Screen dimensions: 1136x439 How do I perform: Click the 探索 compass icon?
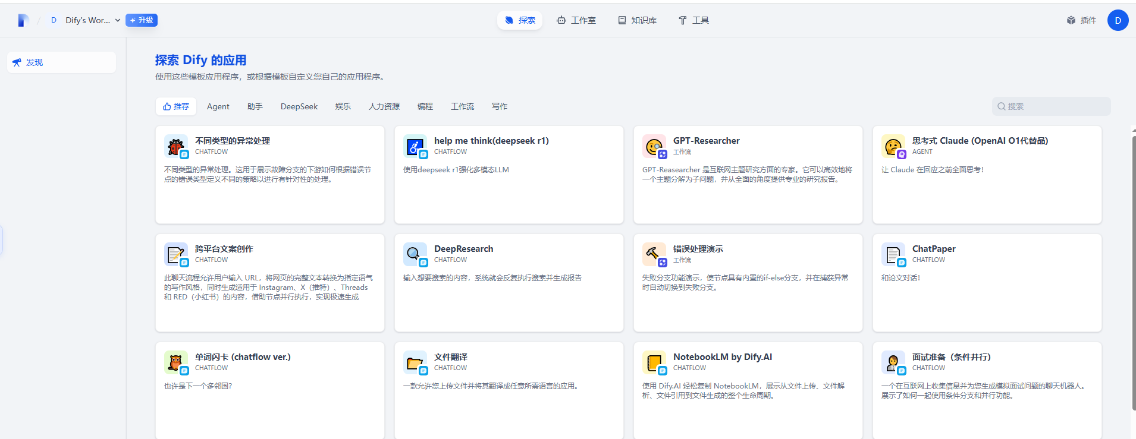pyautogui.click(x=509, y=20)
